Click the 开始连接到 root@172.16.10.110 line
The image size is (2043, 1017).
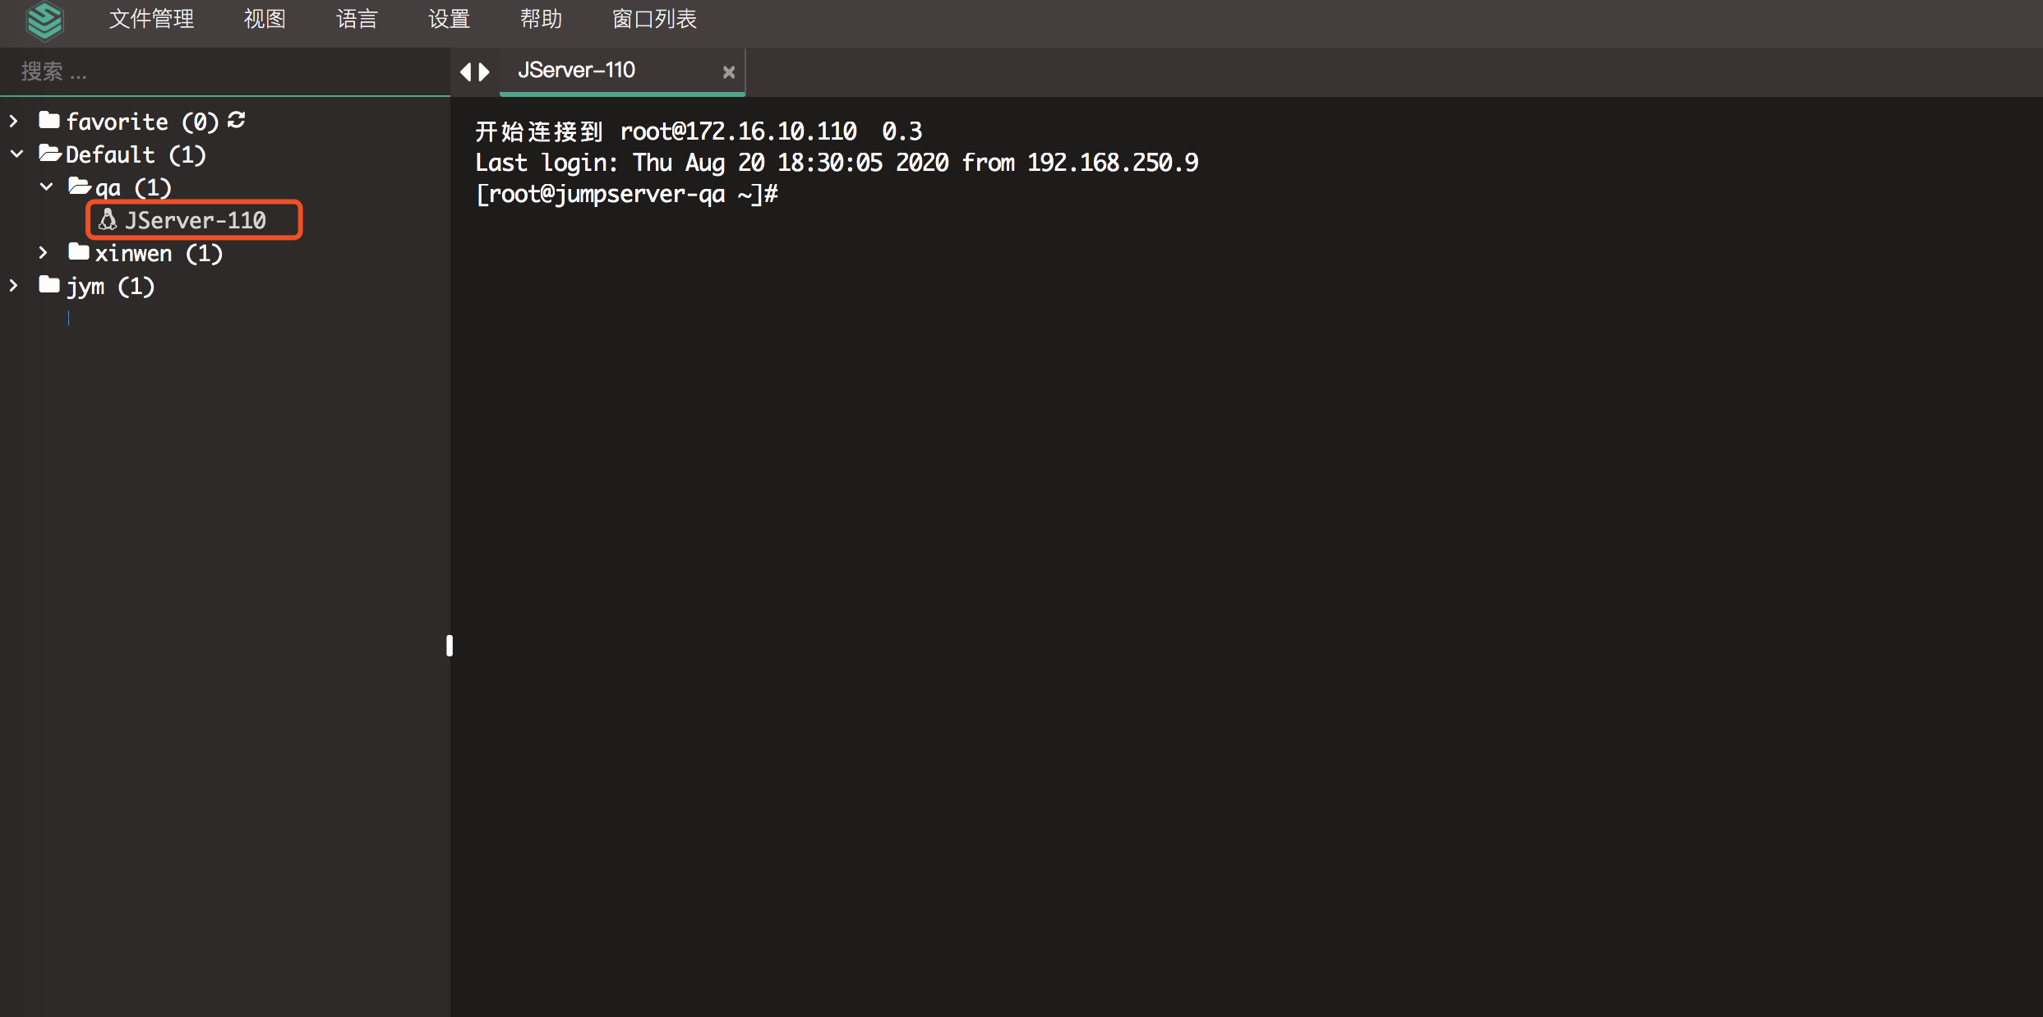click(699, 131)
